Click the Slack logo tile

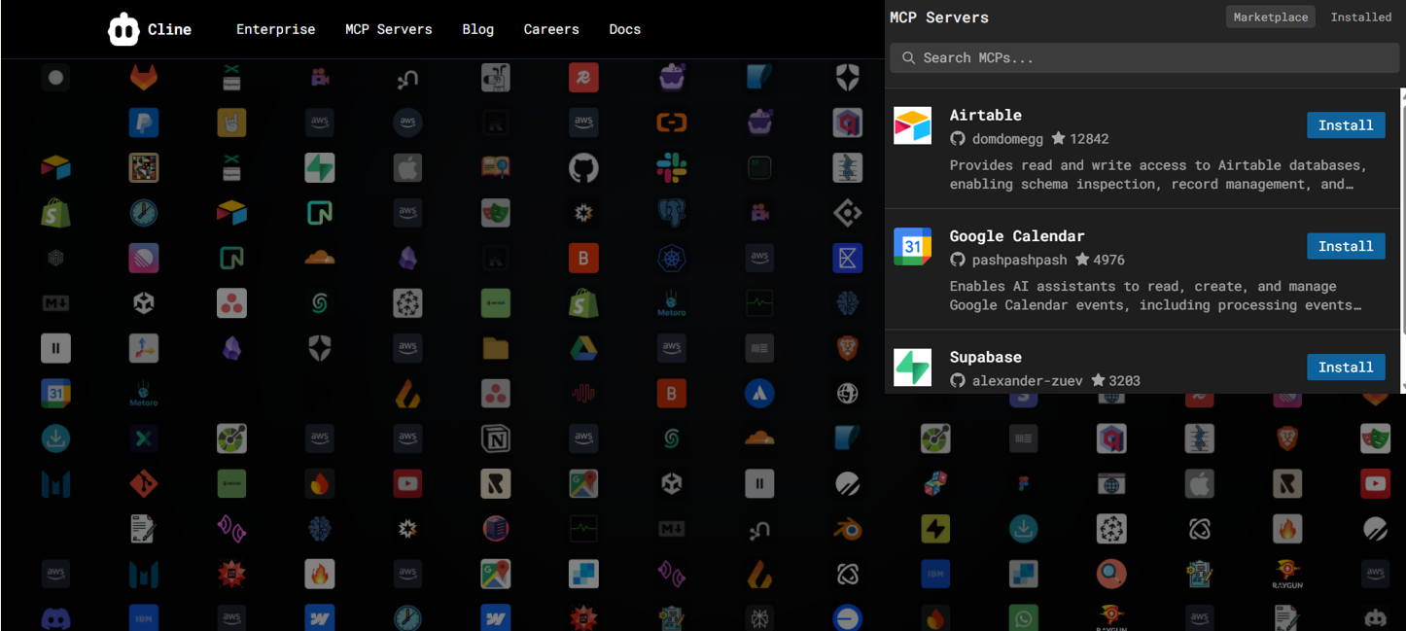(672, 167)
